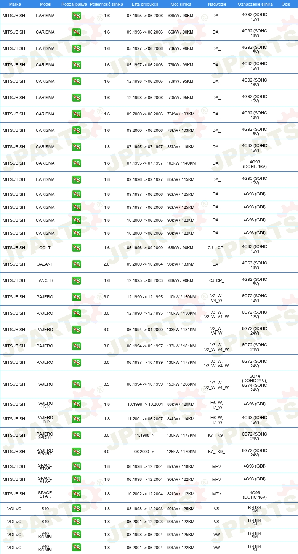Click the CJ-CP_ body cell

point(217,280)
